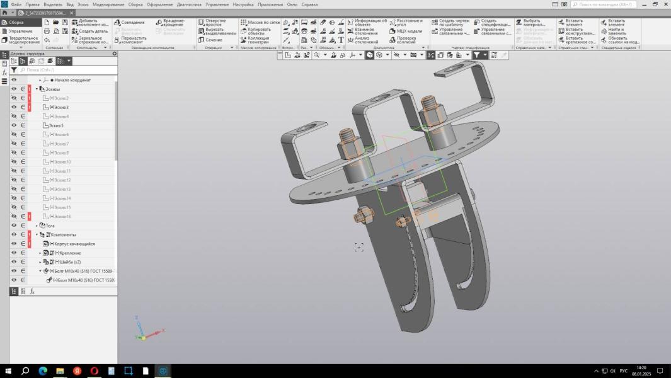Toggle visibility eye of Эскиз:5
This screenshot has width=671, height=378.
(14, 125)
